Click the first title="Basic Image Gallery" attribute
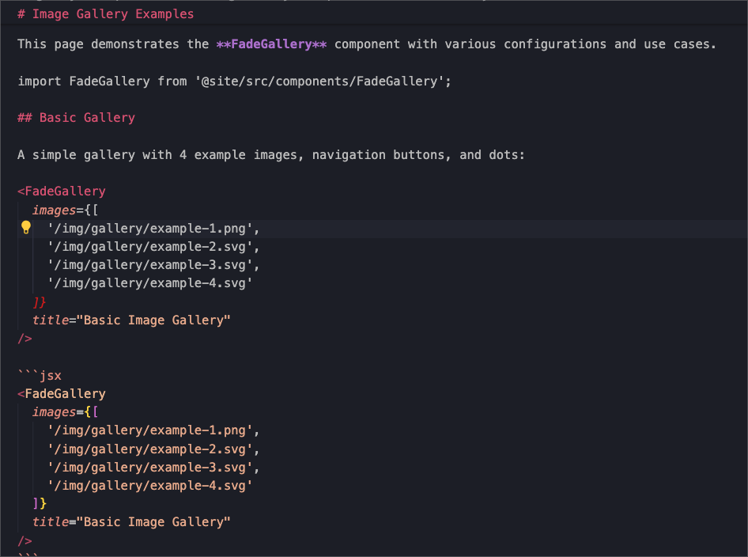 (x=131, y=320)
